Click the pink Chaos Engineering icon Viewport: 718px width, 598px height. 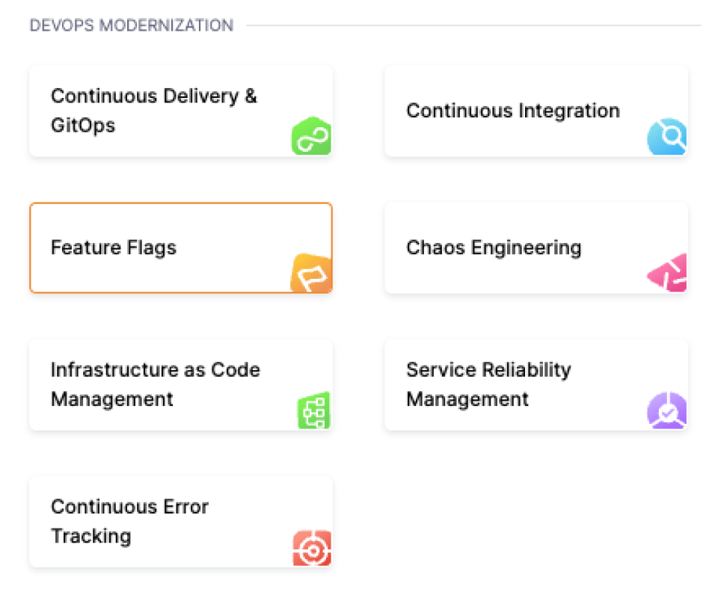667,273
